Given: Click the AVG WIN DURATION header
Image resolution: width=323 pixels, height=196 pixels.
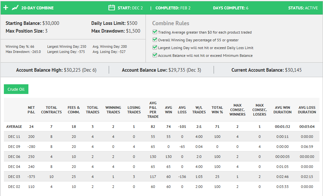Looking at the screenshot, I should coord(282,110).
